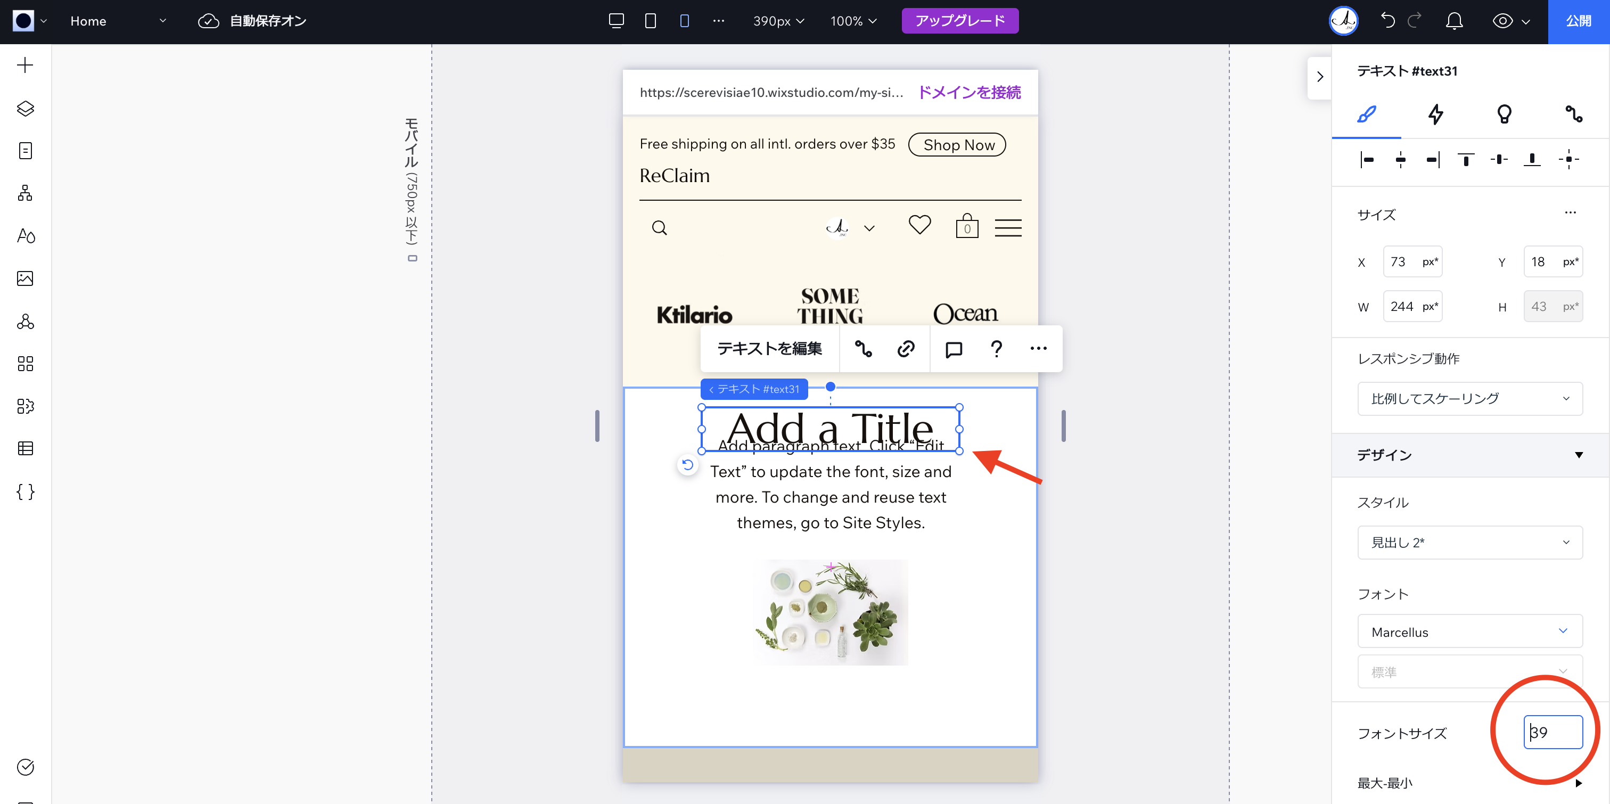
Task: Click the テキストを編集 button
Action: point(769,349)
